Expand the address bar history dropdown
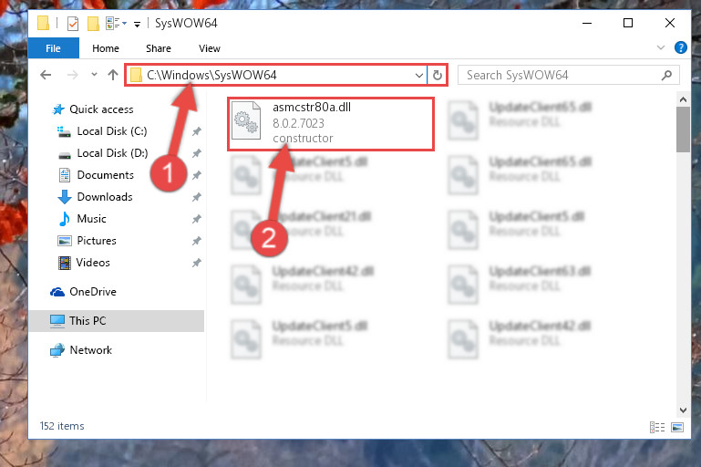This screenshot has width=701, height=467. [419, 75]
